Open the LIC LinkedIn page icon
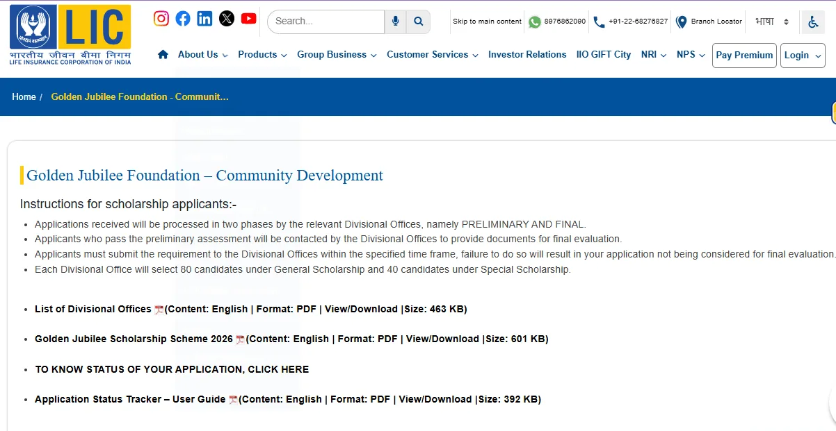836x431 pixels. pos(204,19)
